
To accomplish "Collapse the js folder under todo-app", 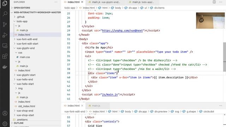I will click(x=19, y=26).
